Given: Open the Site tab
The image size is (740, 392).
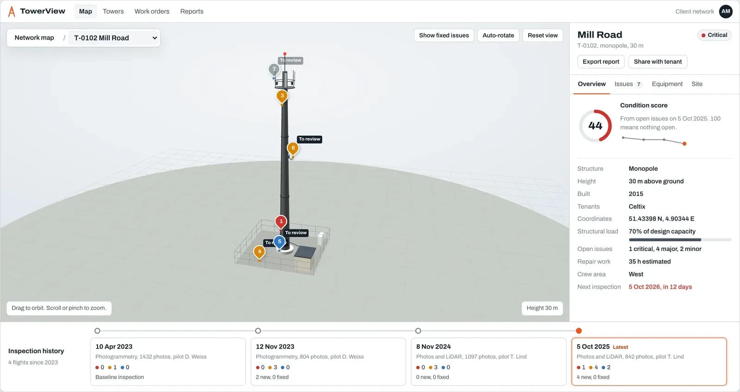Looking at the screenshot, I should [x=697, y=84].
